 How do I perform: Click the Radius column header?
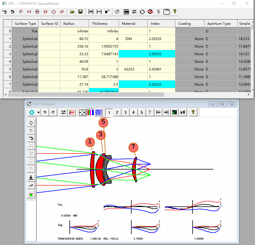(x=75, y=24)
